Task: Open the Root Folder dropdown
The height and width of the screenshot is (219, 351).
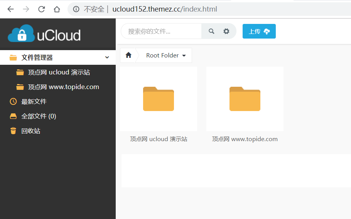Action: pos(166,55)
